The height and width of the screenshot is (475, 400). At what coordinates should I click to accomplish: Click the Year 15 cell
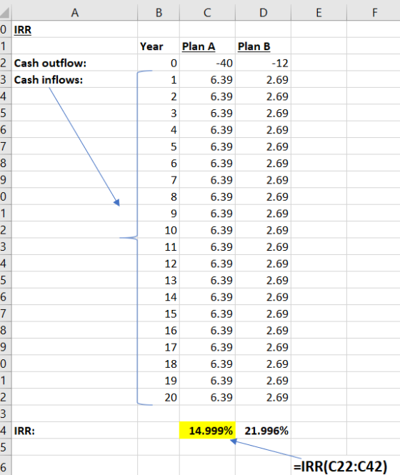(x=159, y=314)
